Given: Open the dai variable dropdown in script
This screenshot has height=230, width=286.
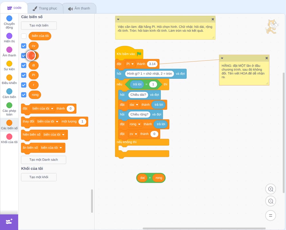Looking at the screenshot, I should coord(134,105).
